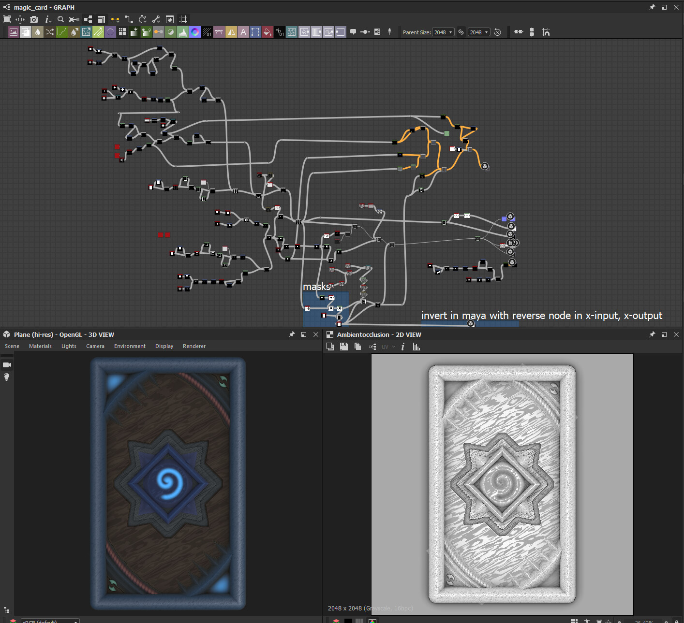Open the UV dropdown in 2D view toolbar
The height and width of the screenshot is (623, 684).
[x=387, y=347]
